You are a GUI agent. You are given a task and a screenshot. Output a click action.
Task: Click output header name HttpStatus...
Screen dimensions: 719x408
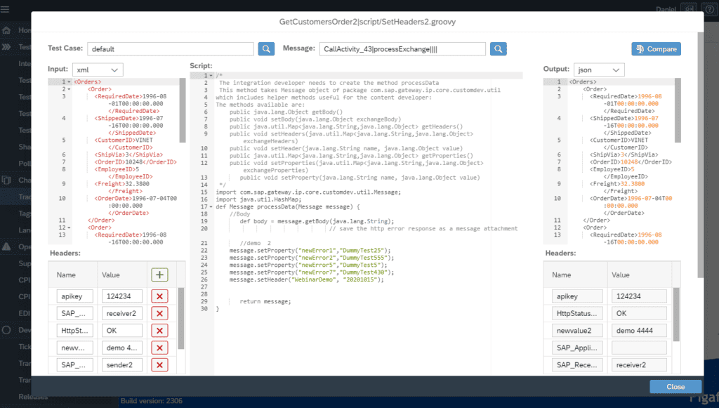coord(577,314)
